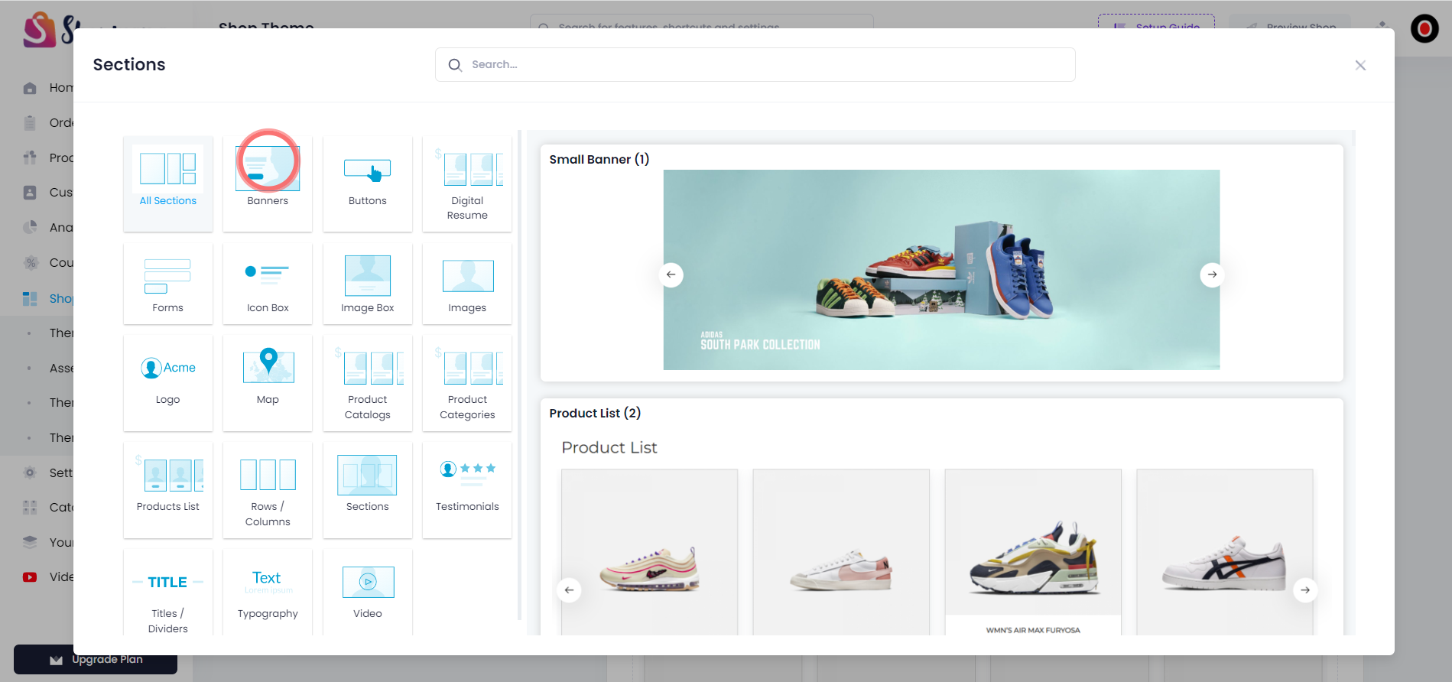
Task: Choose the Logo section category
Action: tap(168, 384)
